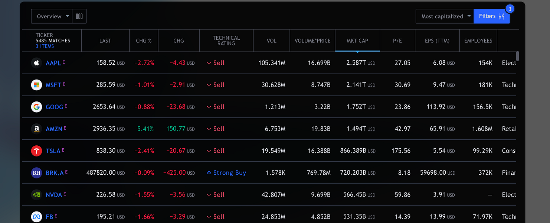Image resolution: width=550 pixels, height=223 pixels.
Task: Click the Strong Buy rating for BRK.A
Action: click(226, 173)
